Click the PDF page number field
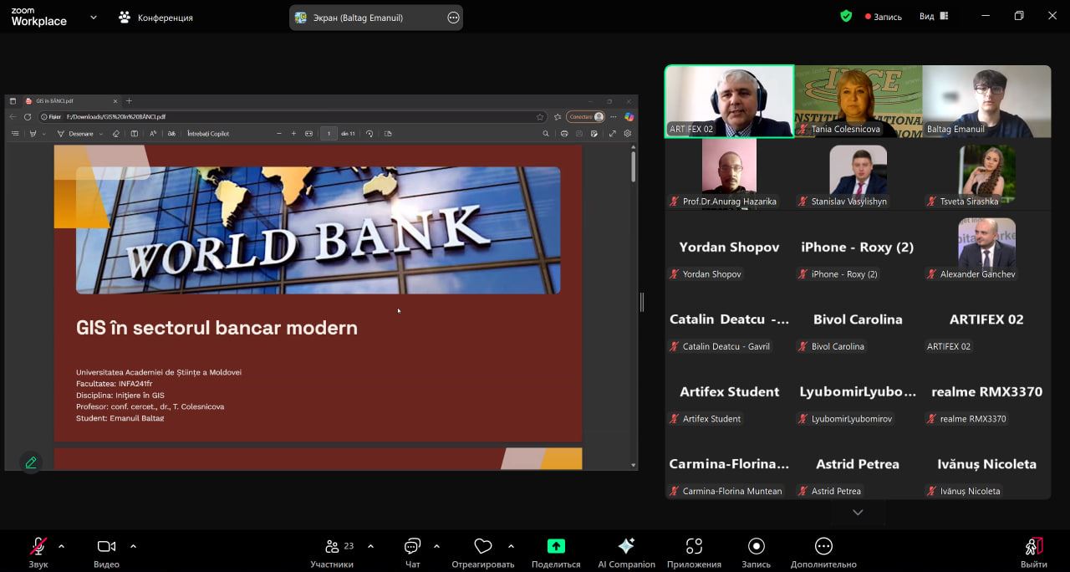This screenshot has width=1070, height=572. pos(329,134)
